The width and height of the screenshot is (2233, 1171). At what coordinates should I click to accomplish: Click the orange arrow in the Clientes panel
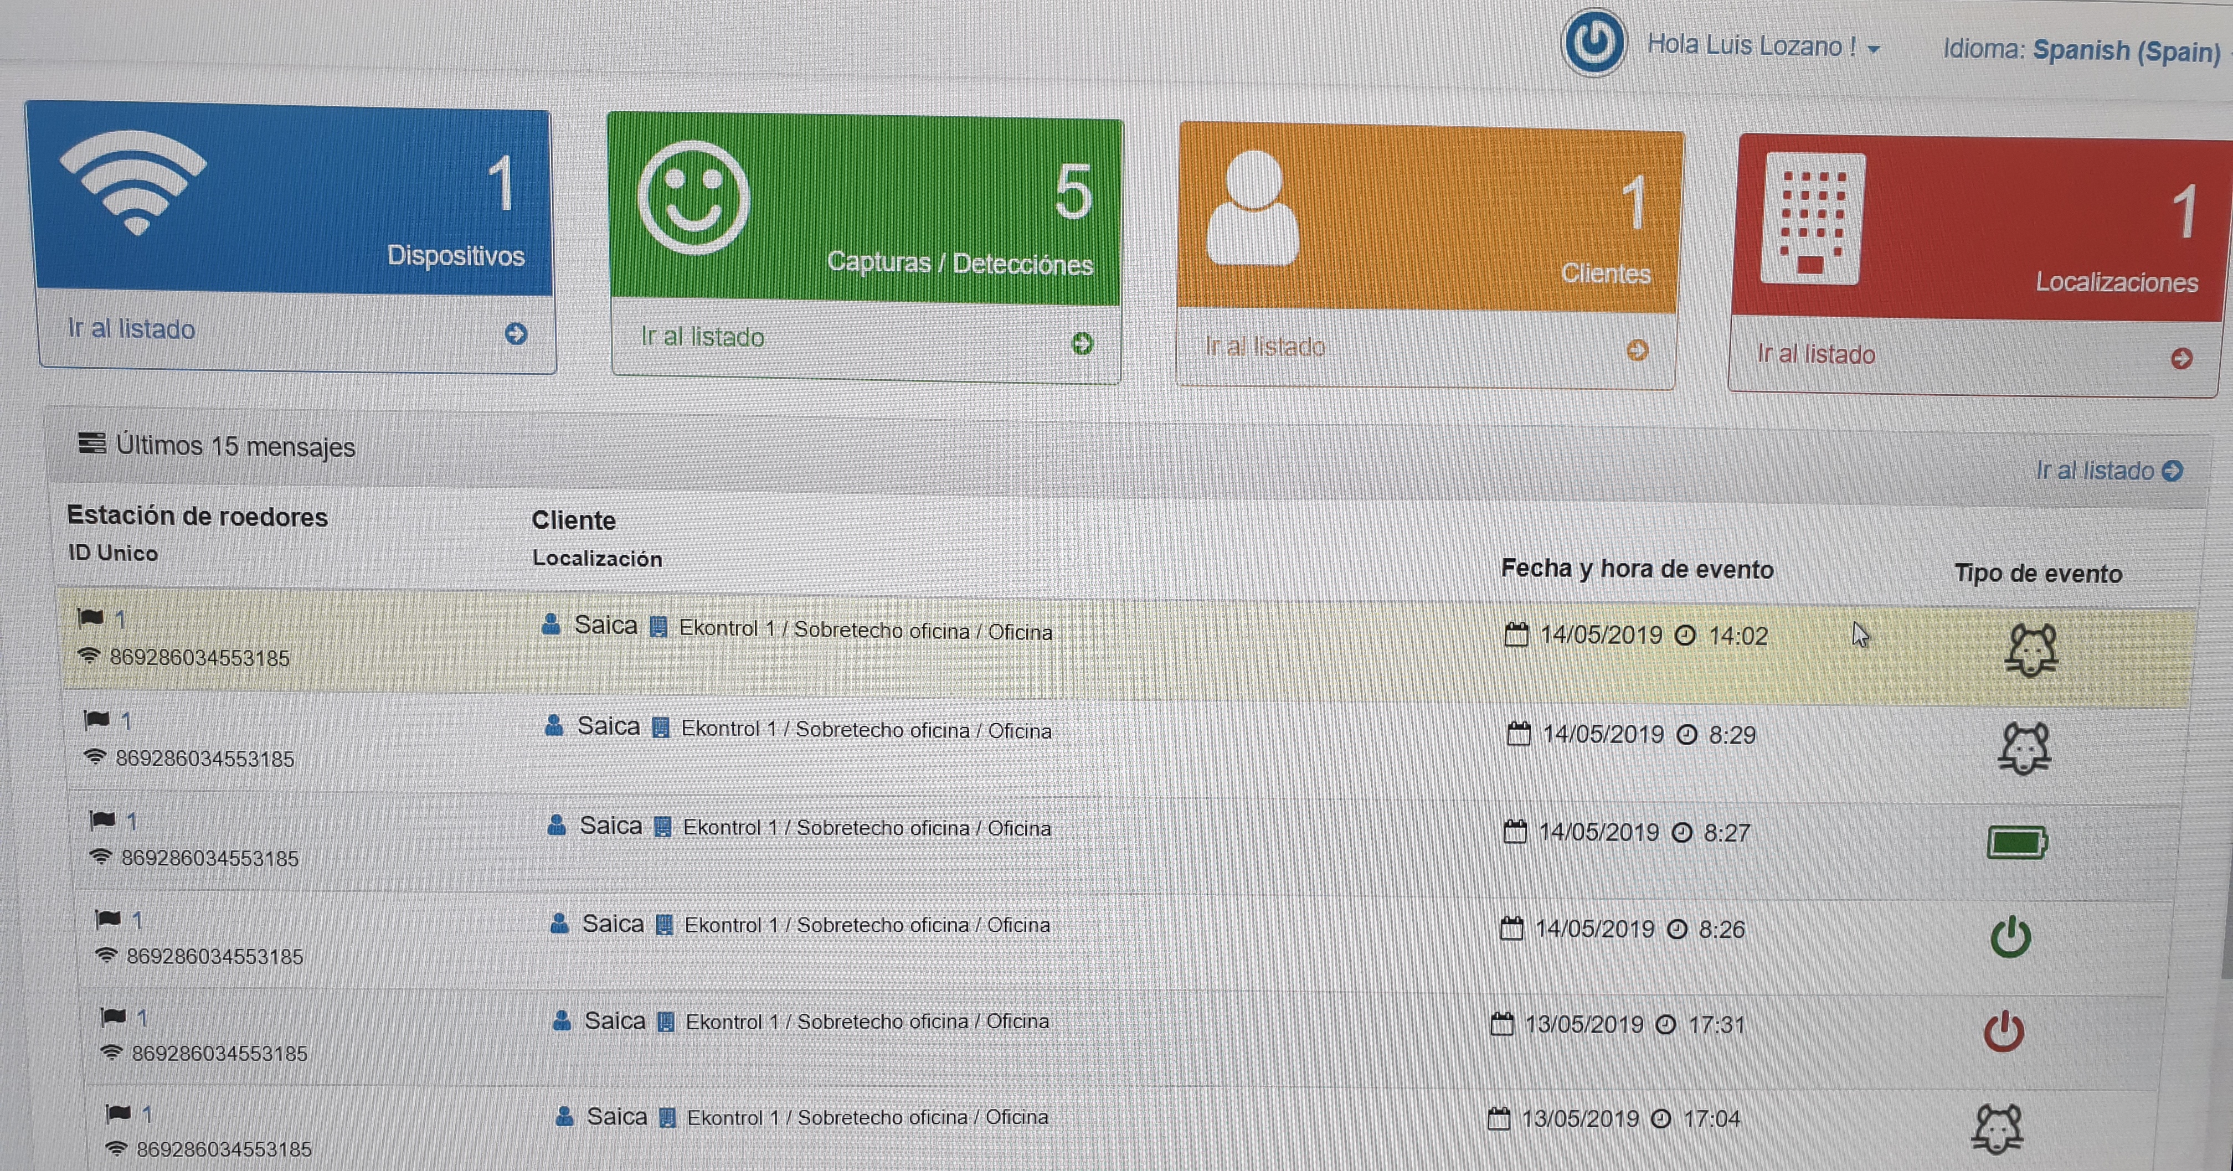1637,350
